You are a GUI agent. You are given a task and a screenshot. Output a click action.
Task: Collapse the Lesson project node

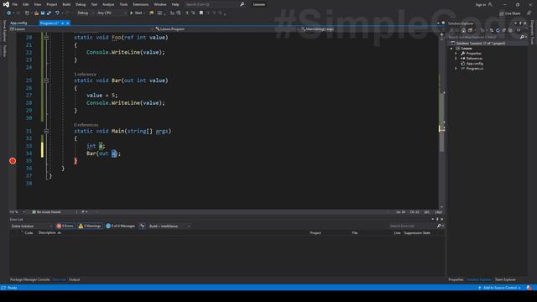point(451,49)
